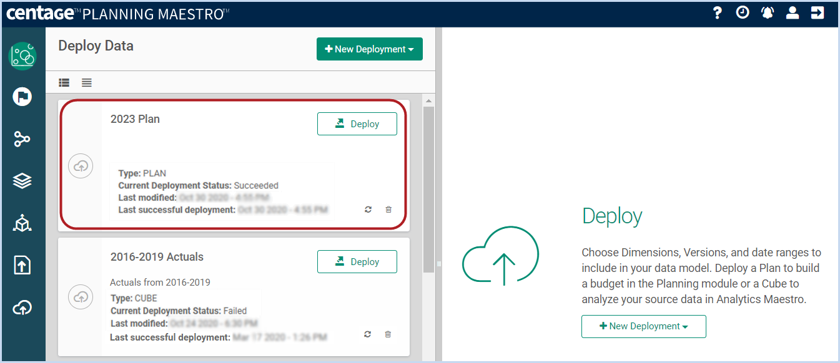Open the cube model icon in sidebar
This screenshot has height=363, width=840.
(x=22, y=223)
